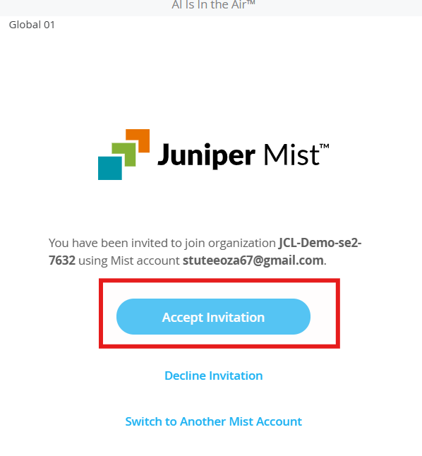The width and height of the screenshot is (422, 456).
Task: Click the word 'Invitation' in Decline link
Action: [236, 376]
